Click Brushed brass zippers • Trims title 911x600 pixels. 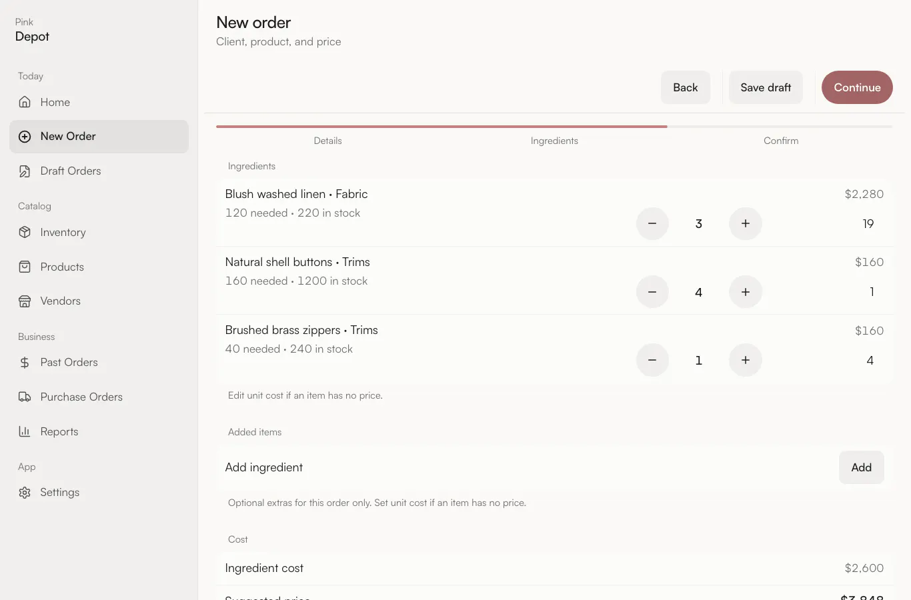(x=301, y=330)
